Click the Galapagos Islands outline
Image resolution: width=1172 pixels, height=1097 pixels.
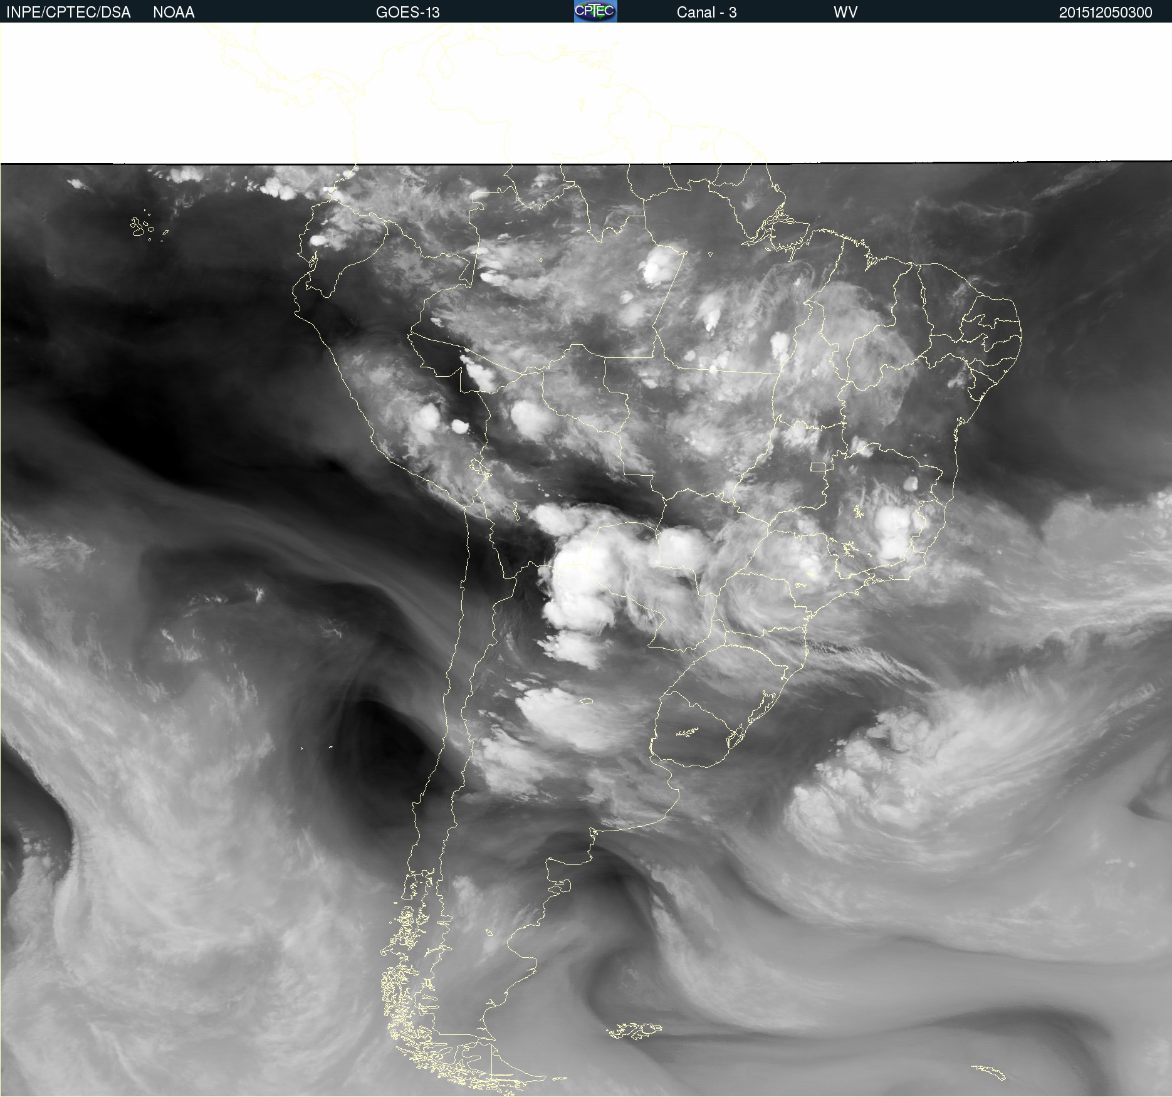pyautogui.click(x=140, y=227)
